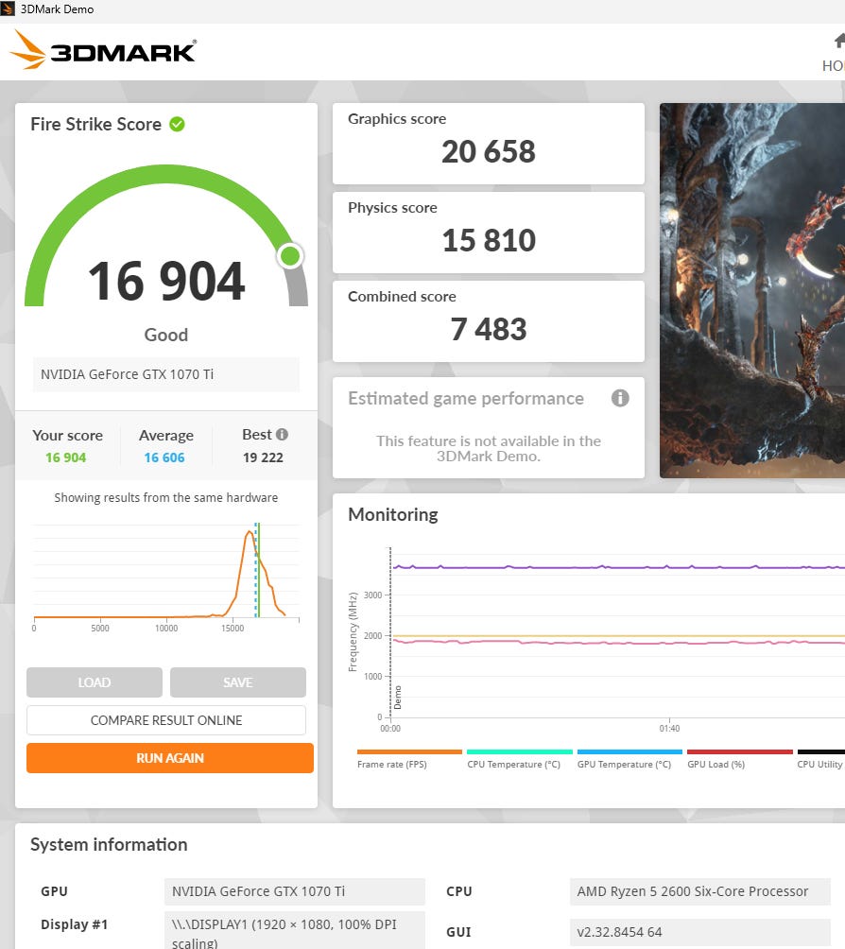
Task: Click COMPARE RESULT ONLINE
Action: (166, 720)
